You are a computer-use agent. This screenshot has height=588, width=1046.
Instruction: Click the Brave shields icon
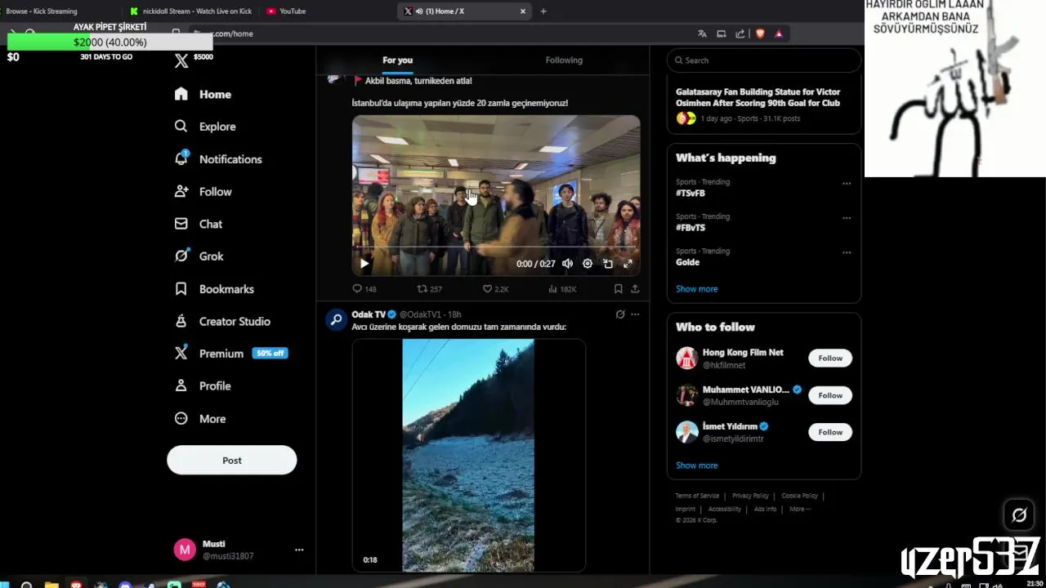760,33
